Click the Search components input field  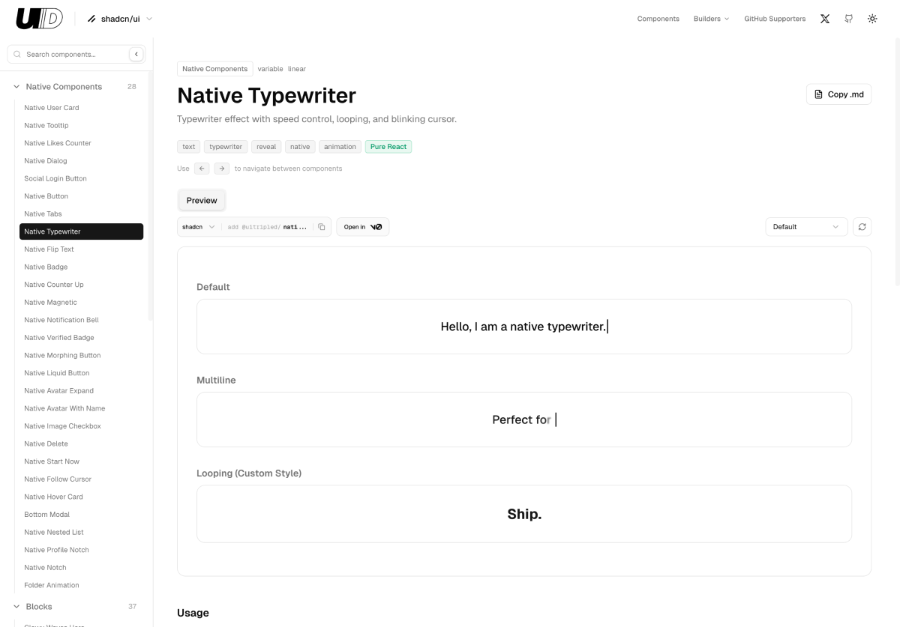point(71,54)
